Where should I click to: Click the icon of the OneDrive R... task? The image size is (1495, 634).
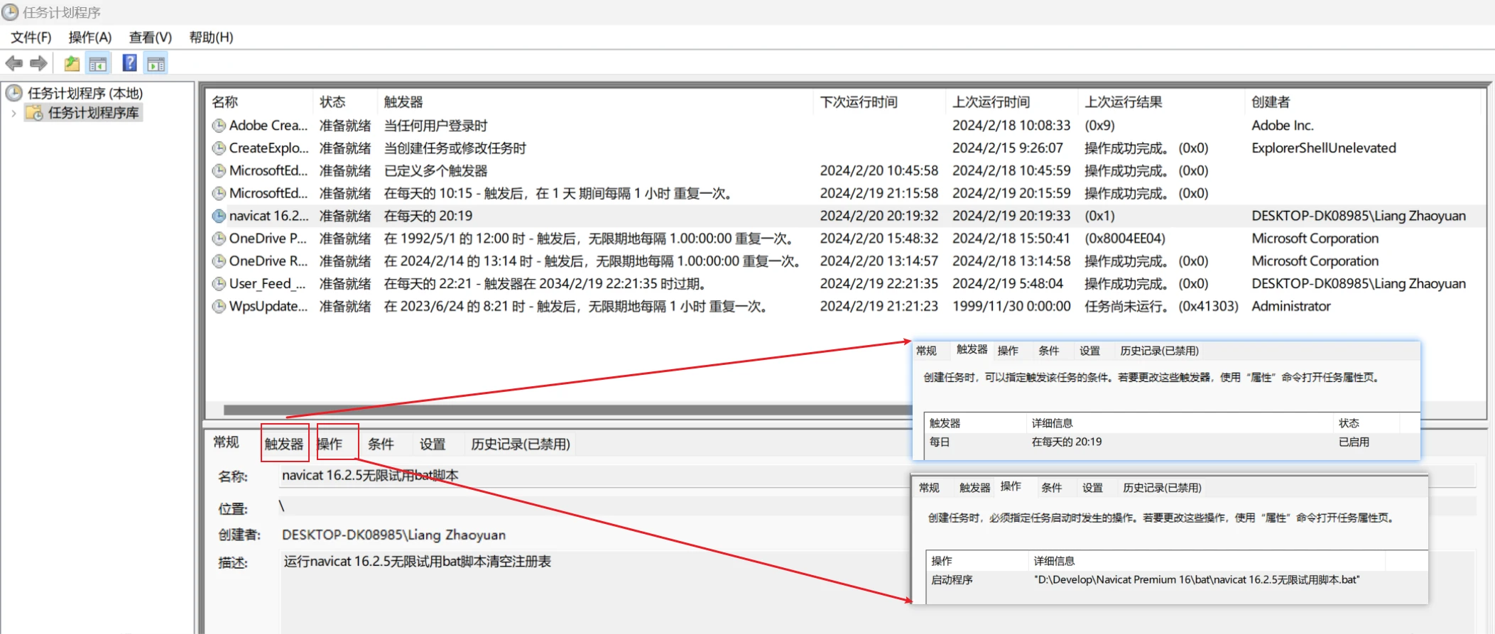click(x=219, y=262)
